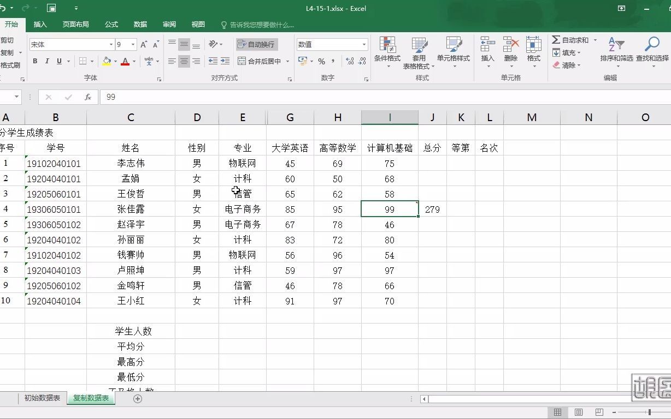Click the 删除 delete cells icon
This screenshot has width=671, height=419.
511,45
